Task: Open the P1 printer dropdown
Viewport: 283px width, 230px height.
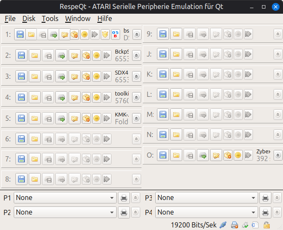Action: [65, 198]
